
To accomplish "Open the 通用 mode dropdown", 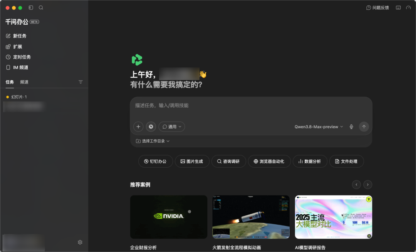I will click(172, 127).
